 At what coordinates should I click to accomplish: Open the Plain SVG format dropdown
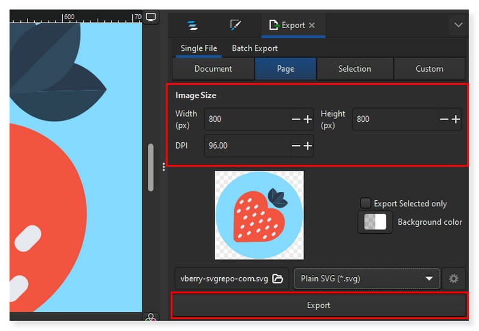[x=366, y=279]
